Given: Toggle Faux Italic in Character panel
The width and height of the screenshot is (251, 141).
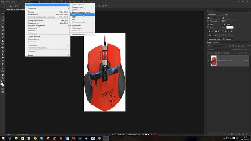Looking at the screenshot, I should coord(213,31).
